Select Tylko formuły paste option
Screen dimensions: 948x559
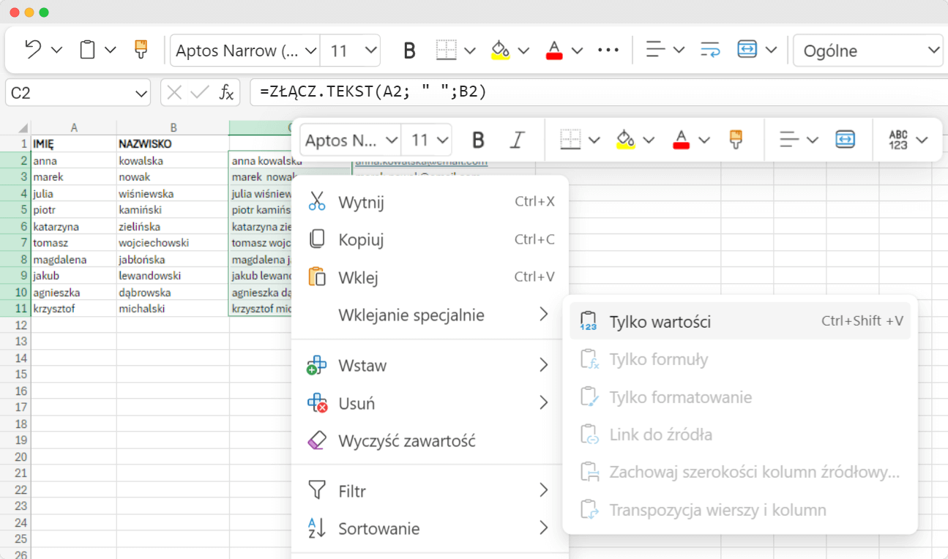point(740,359)
